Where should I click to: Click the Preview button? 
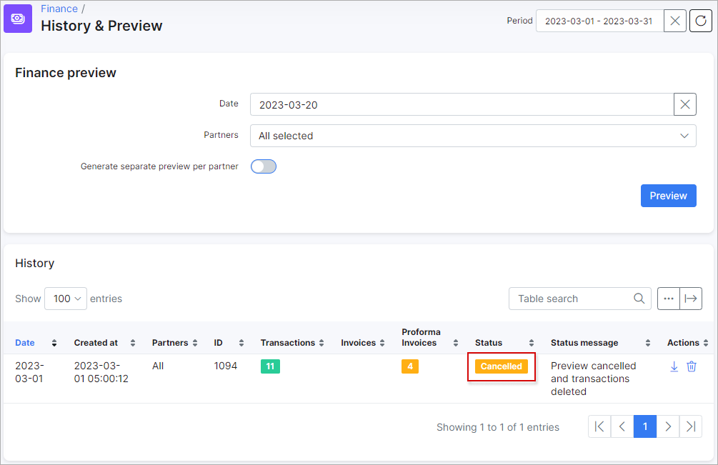coord(668,195)
